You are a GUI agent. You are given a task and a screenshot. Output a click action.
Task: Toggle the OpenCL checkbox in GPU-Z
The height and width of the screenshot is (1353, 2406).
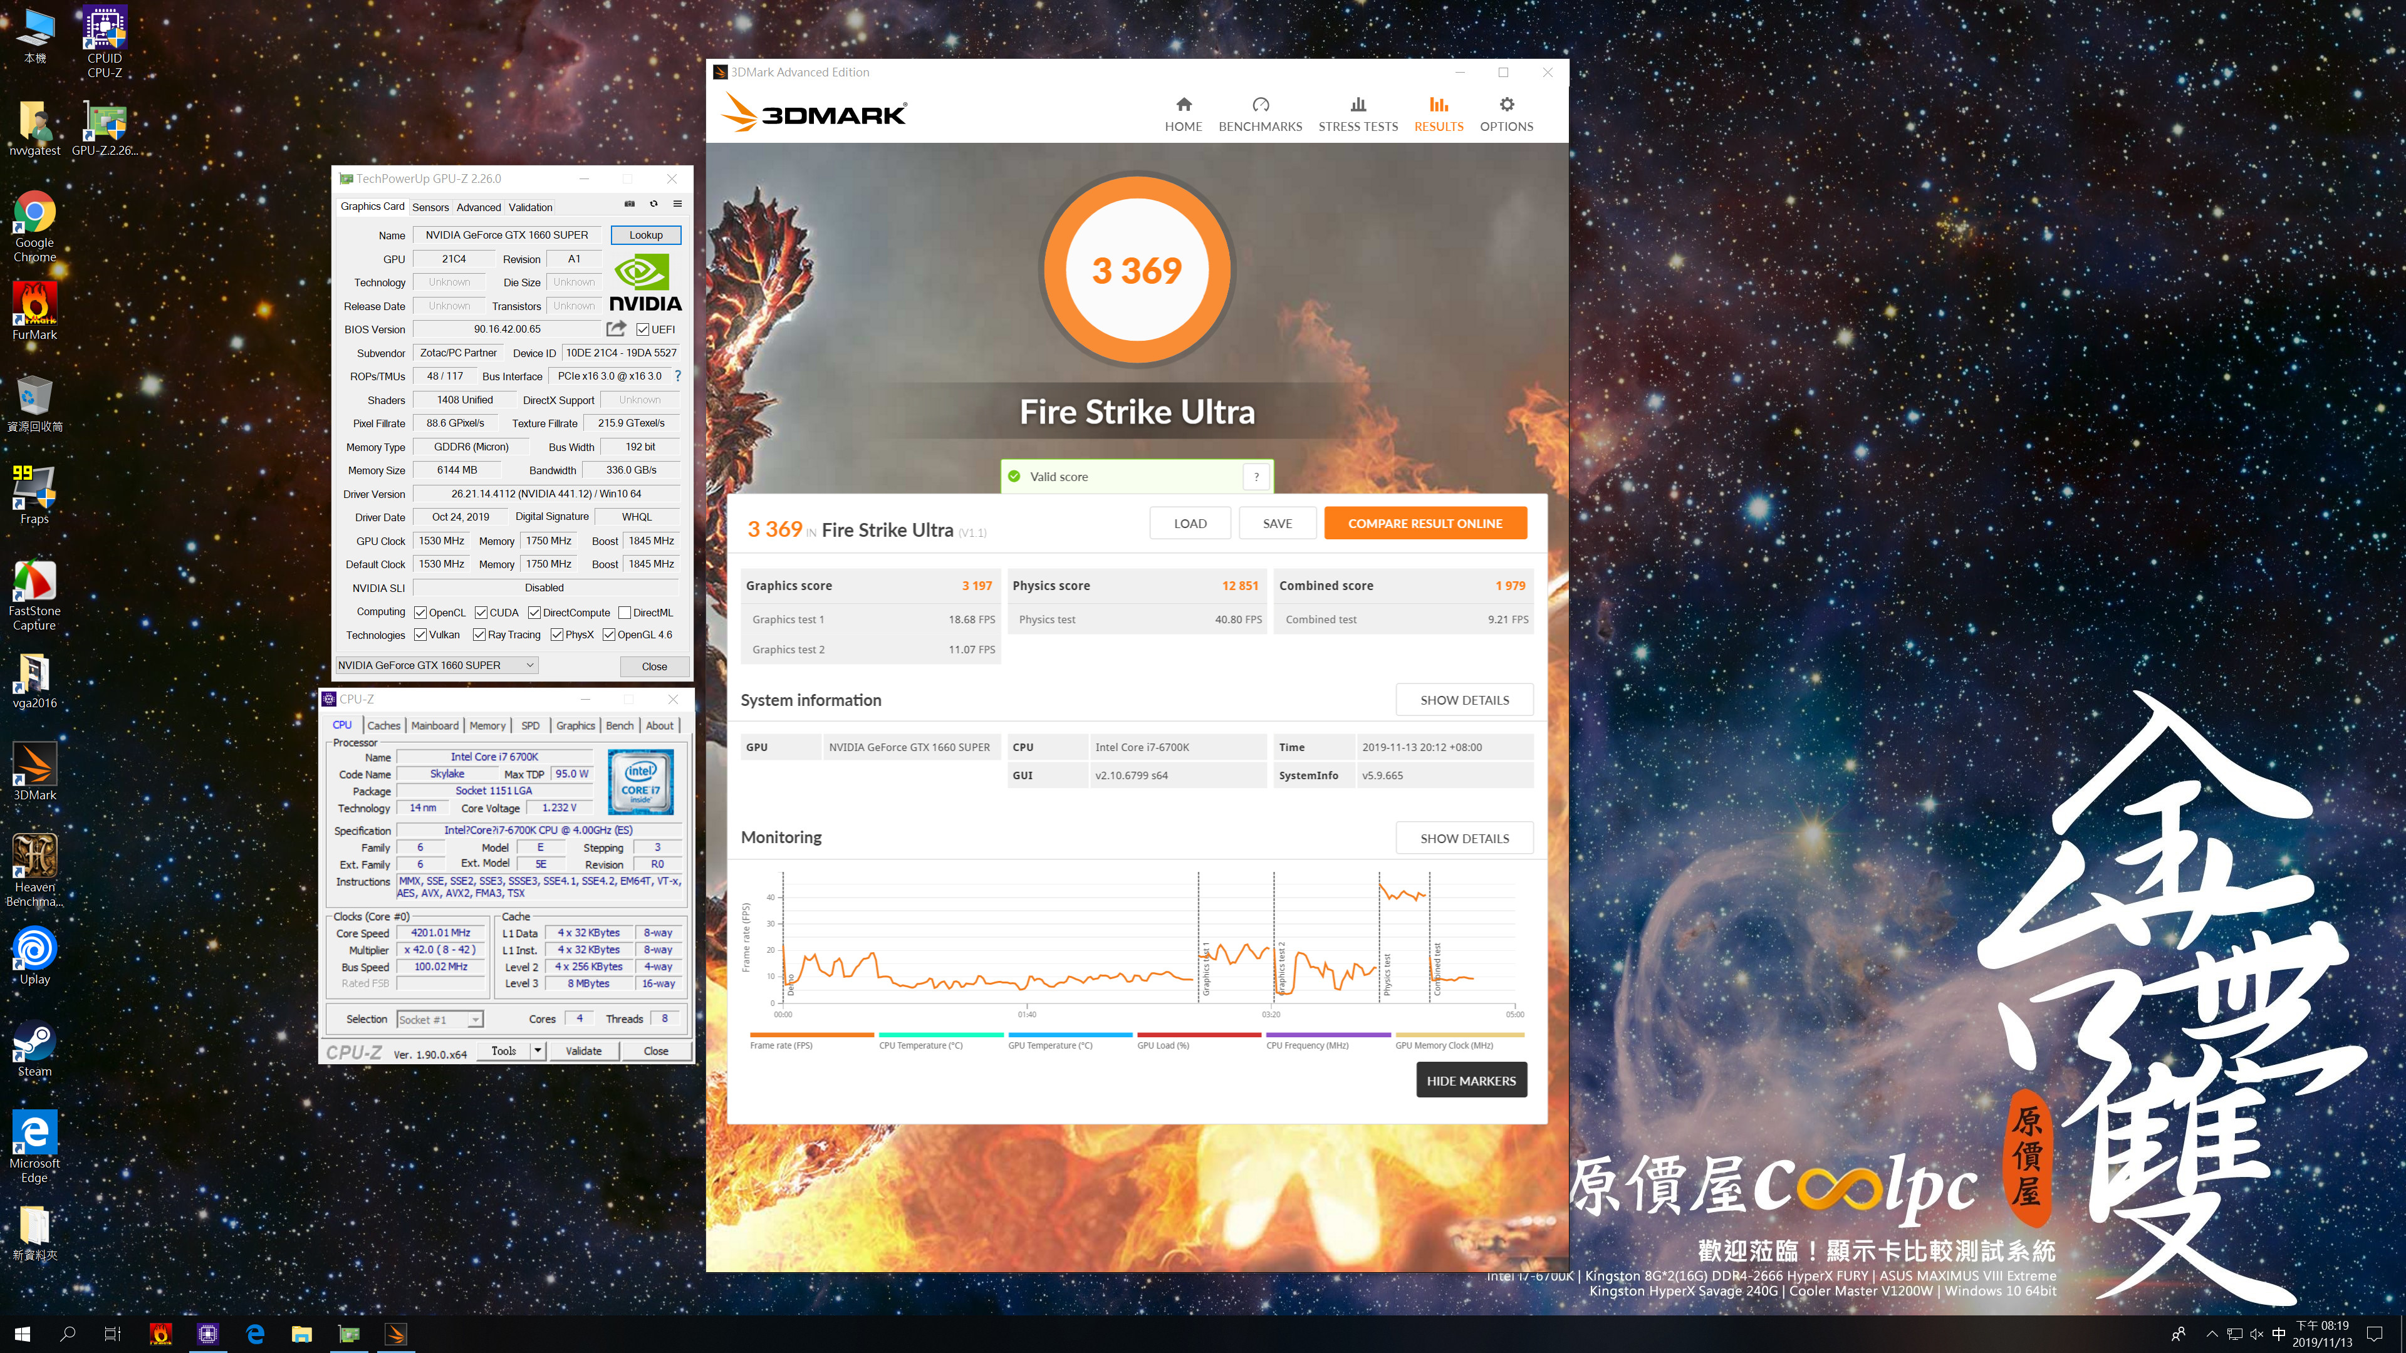pos(420,613)
